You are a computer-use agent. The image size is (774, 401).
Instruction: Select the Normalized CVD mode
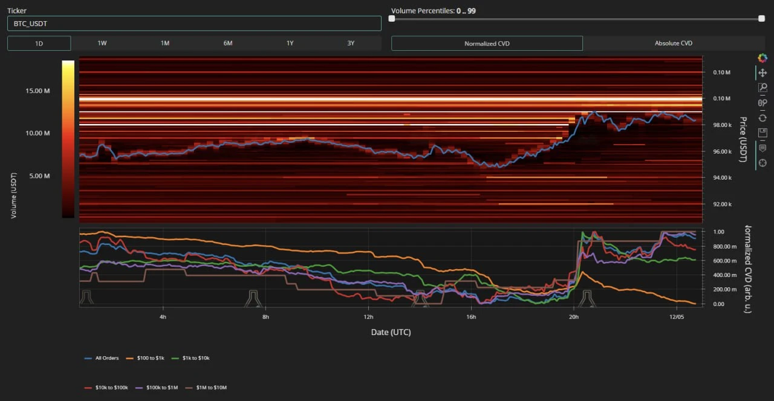pos(487,44)
